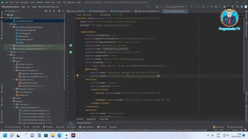This screenshot has height=139, width=248.
Task: Click the android:label value "MiPaypalCalculadora"
Action: point(115,49)
